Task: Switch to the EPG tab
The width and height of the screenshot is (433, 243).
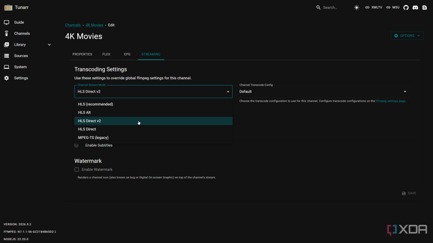Action: point(127,54)
